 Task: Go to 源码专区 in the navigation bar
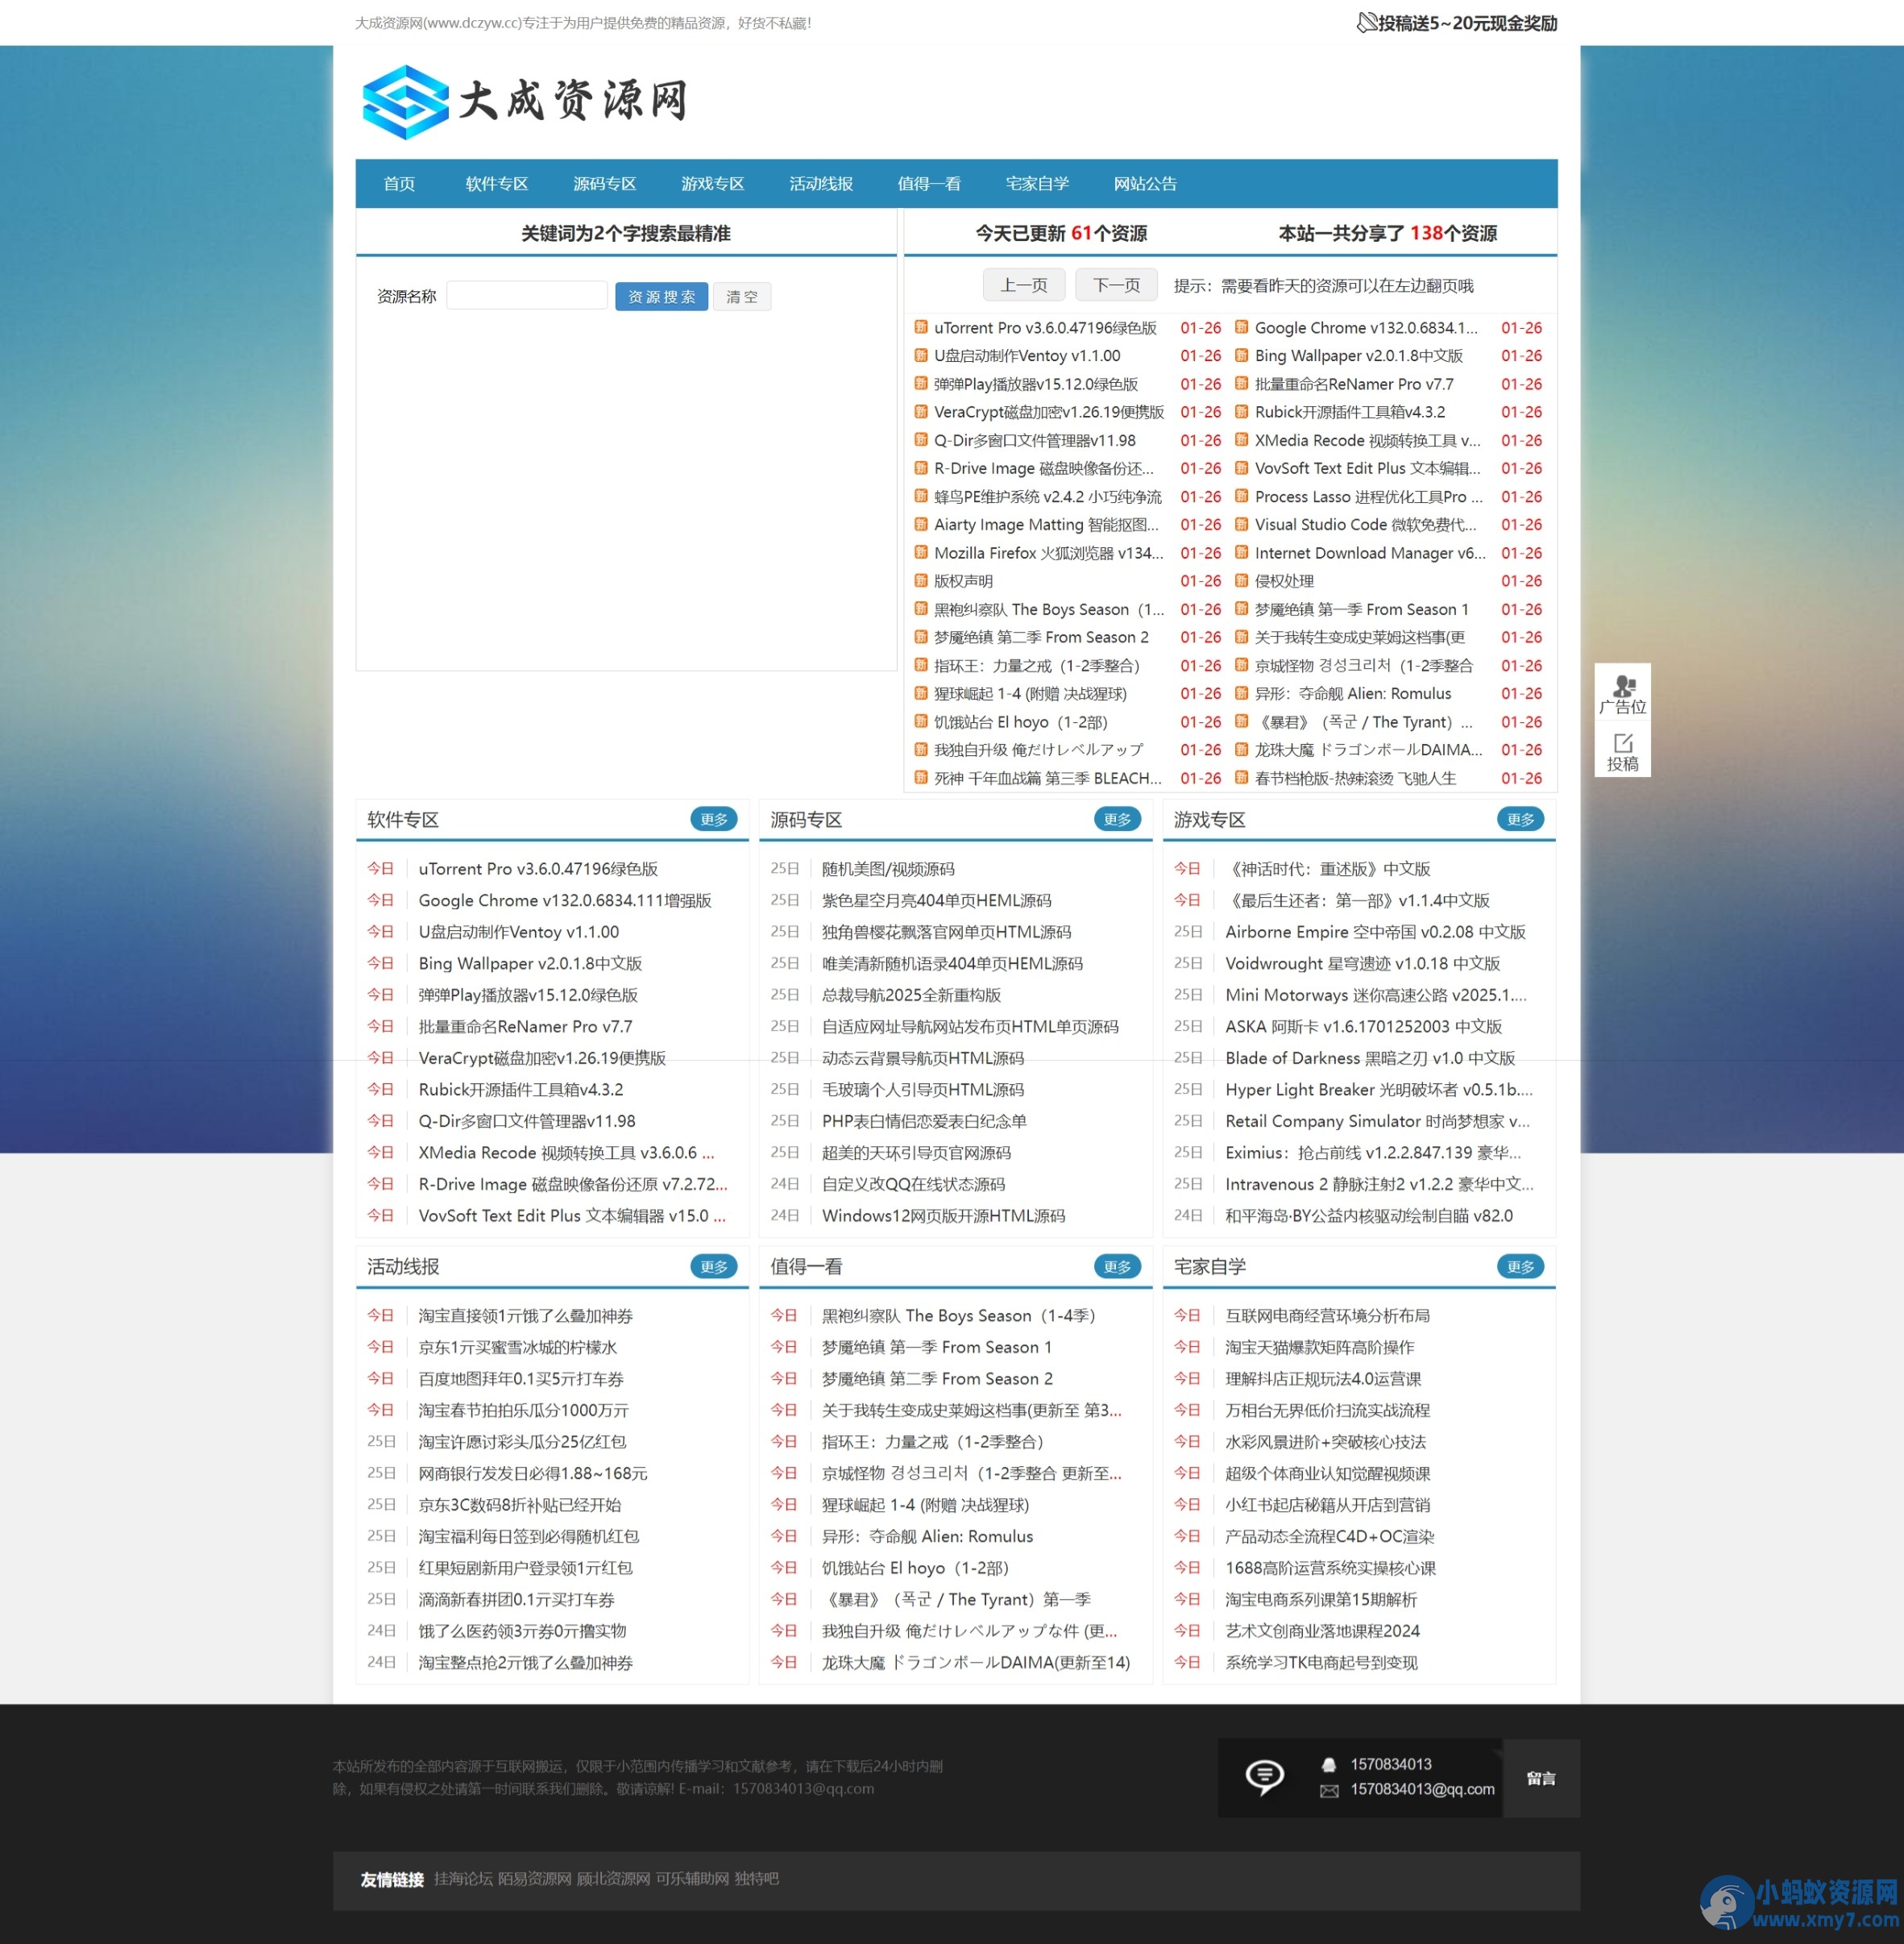(x=604, y=184)
